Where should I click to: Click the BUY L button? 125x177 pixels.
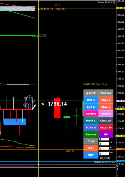tap(91, 100)
